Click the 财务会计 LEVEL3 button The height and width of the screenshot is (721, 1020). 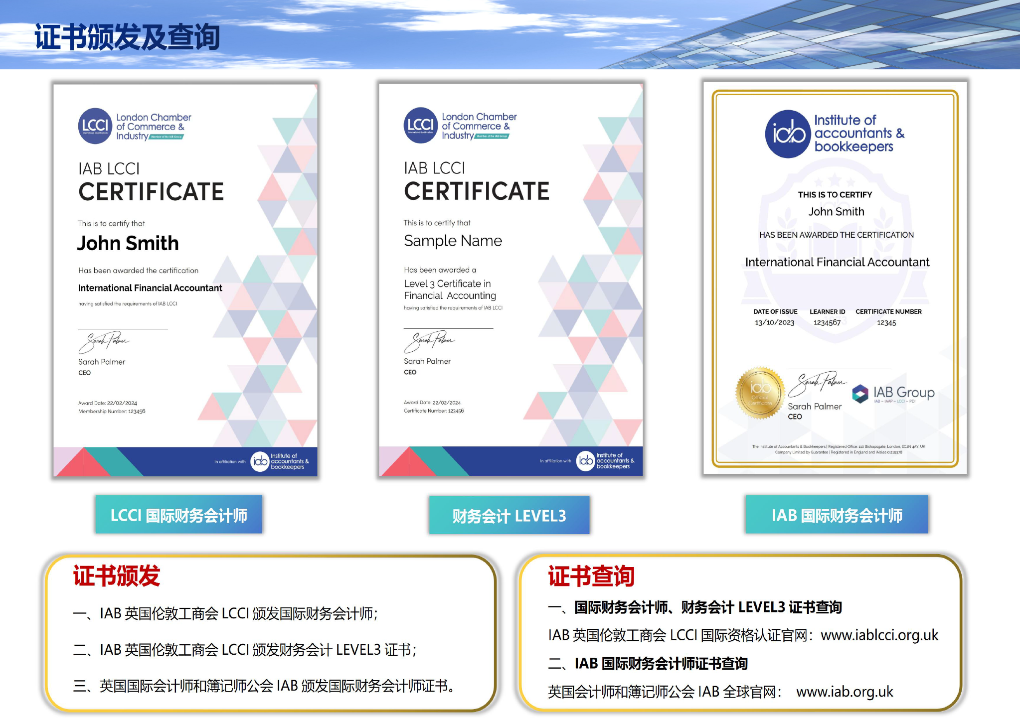(x=509, y=515)
